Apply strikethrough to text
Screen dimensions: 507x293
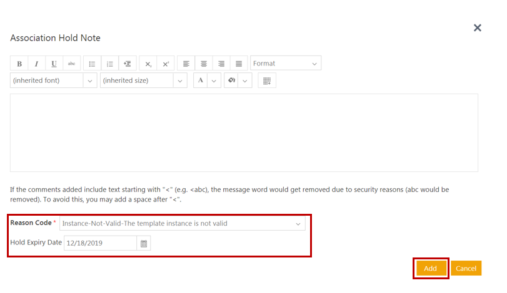pos(71,64)
